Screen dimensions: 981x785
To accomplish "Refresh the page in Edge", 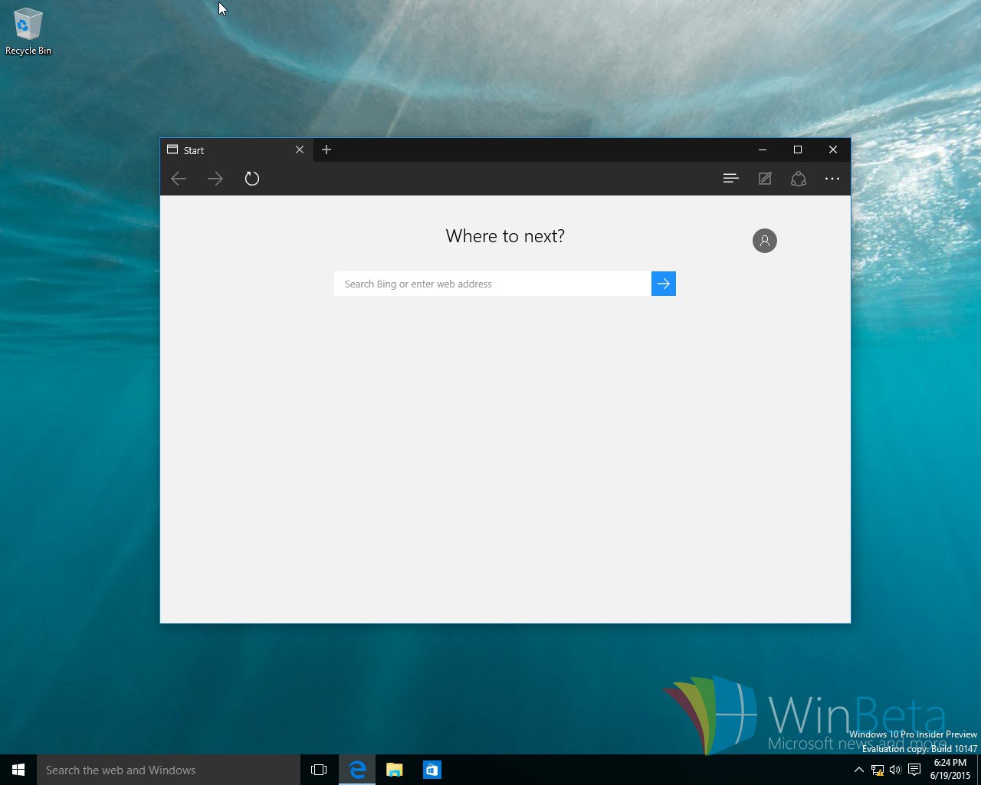I will 252,179.
